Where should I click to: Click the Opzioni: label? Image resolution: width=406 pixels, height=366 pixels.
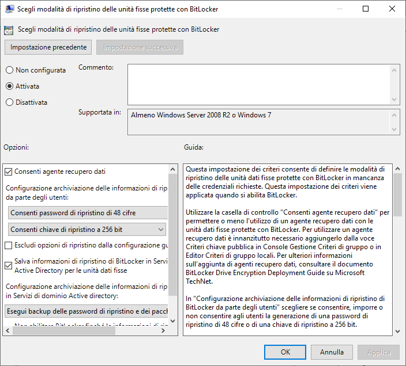(16, 147)
